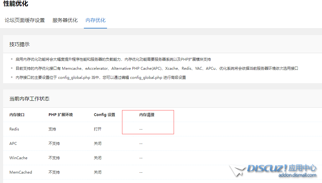The width and height of the screenshot is (322, 183).
Task: Select the Redis row name
Action: 14,129
